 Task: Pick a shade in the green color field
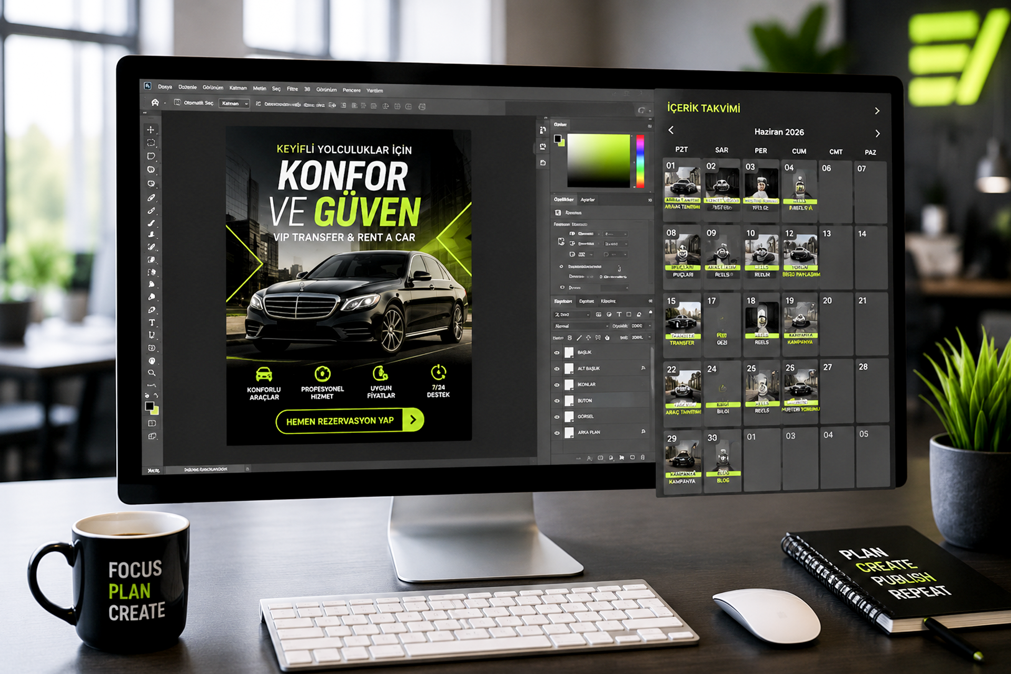[x=599, y=161]
